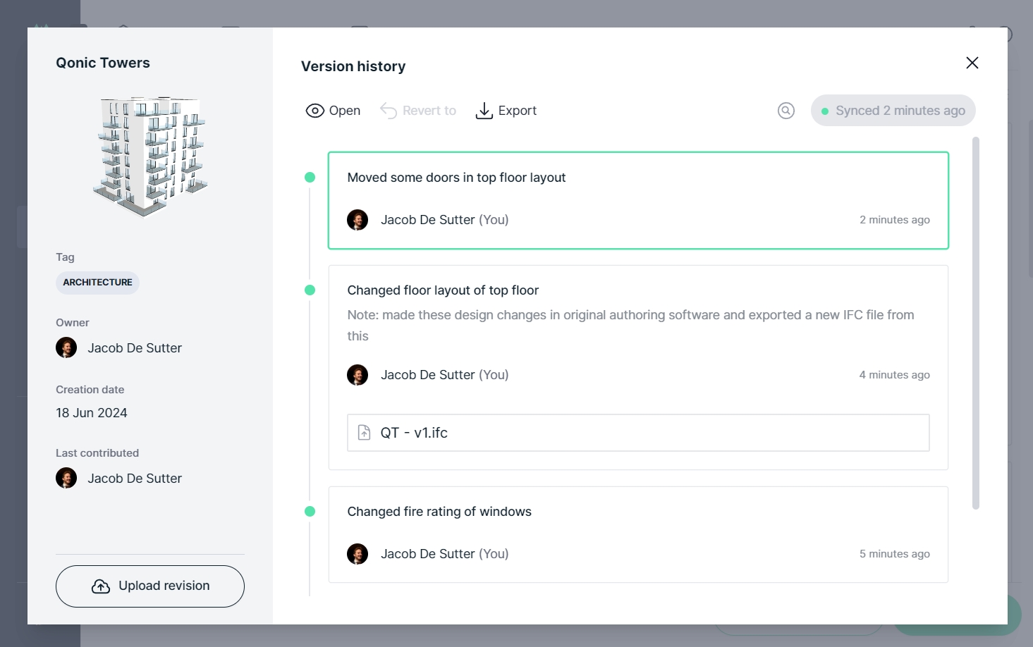Image resolution: width=1033 pixels, height=647 pixels.
Task: Select the 'Moved some doors' version entry
Action: tap(637, 200)
